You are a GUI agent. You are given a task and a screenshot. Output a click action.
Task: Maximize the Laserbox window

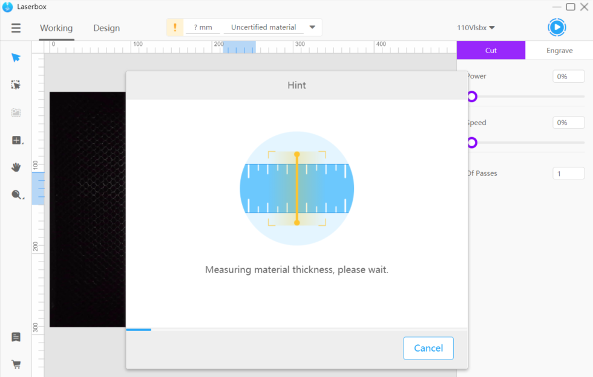[x=570, y=7]
